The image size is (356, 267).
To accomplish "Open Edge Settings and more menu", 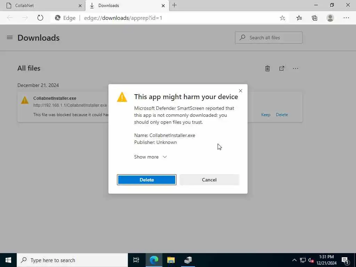I will point(346,18).
